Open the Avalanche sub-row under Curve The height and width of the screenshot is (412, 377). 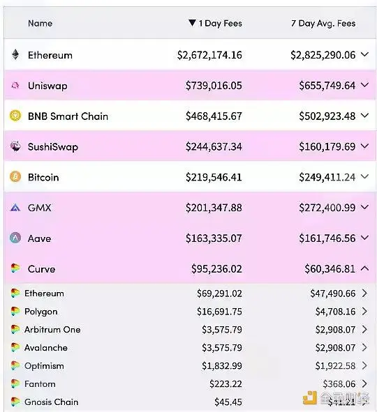click(x=190, y=348)
